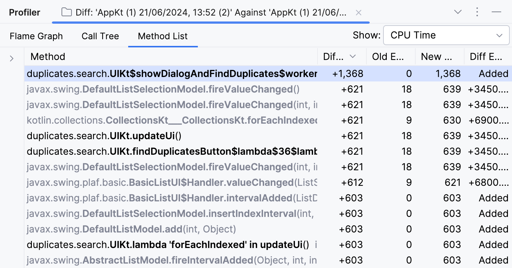Switch to the Call Tree tab
512x268 pixels.
click(100, 36)
